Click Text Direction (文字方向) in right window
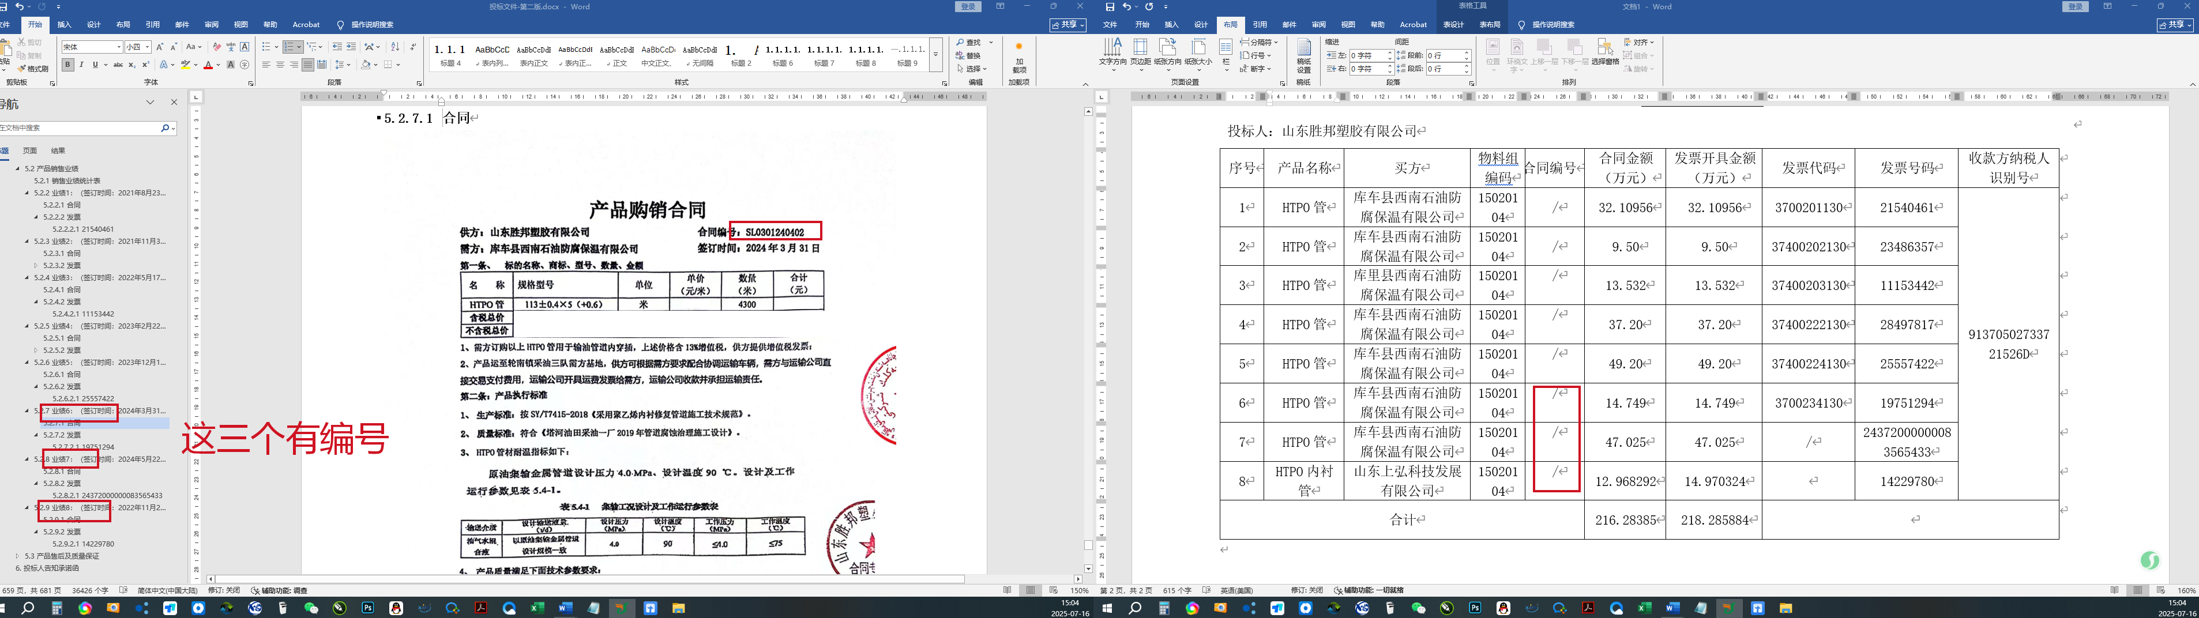 pos(1112,53)
